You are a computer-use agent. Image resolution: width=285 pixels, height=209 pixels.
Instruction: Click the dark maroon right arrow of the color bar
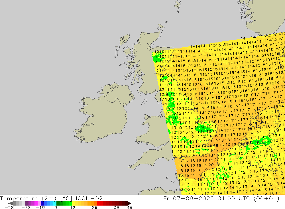click(130, 203)
